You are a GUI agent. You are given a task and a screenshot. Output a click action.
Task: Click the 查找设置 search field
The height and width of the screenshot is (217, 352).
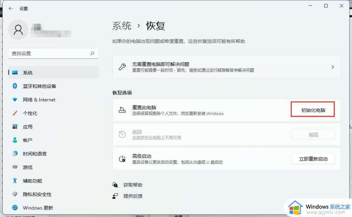tap(49, 53)
